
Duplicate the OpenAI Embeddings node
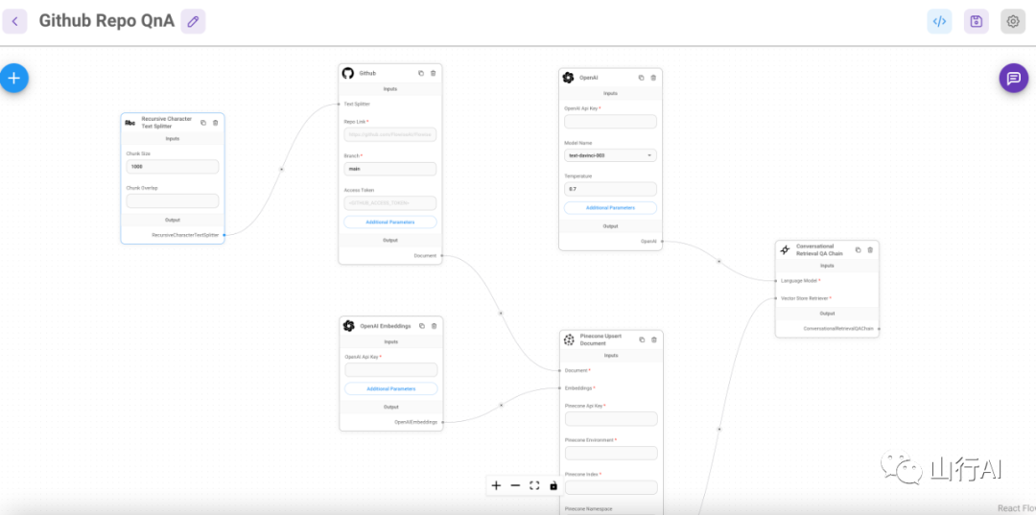421,325
